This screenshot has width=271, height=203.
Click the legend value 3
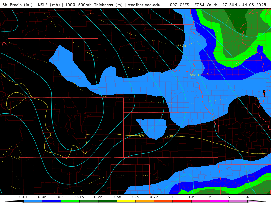coord(229,197)
